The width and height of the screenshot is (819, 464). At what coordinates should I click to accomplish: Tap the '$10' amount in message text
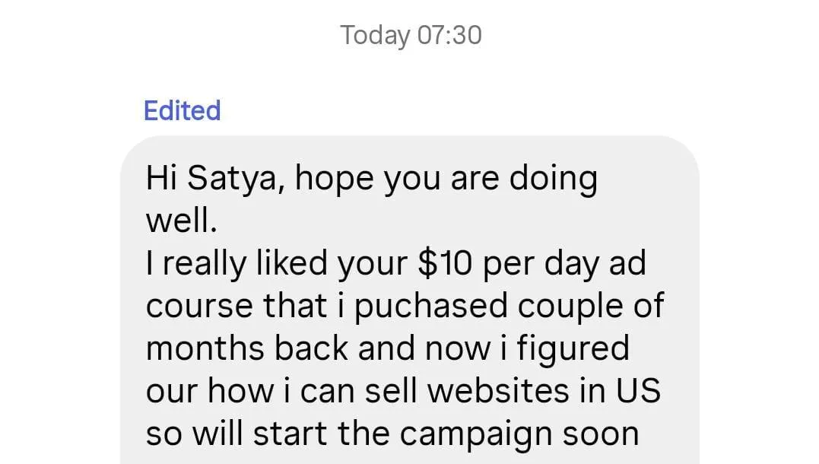tap(445, 263)
